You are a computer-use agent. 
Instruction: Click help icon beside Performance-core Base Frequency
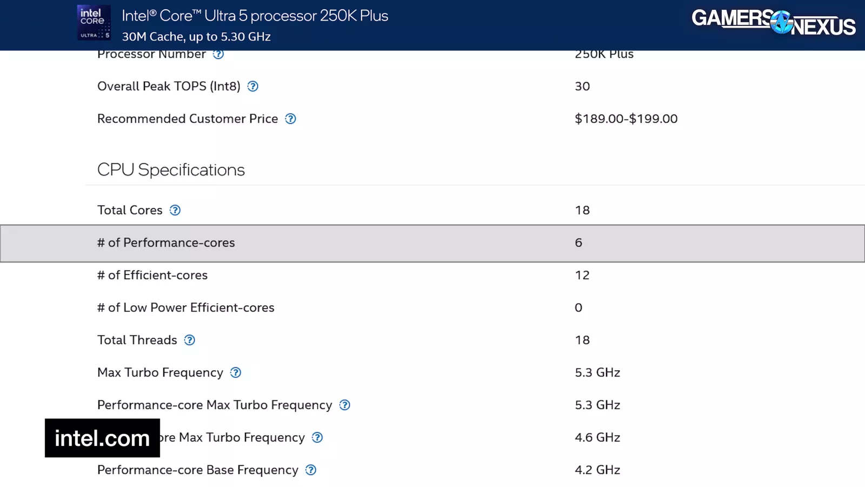coord(310,470)
